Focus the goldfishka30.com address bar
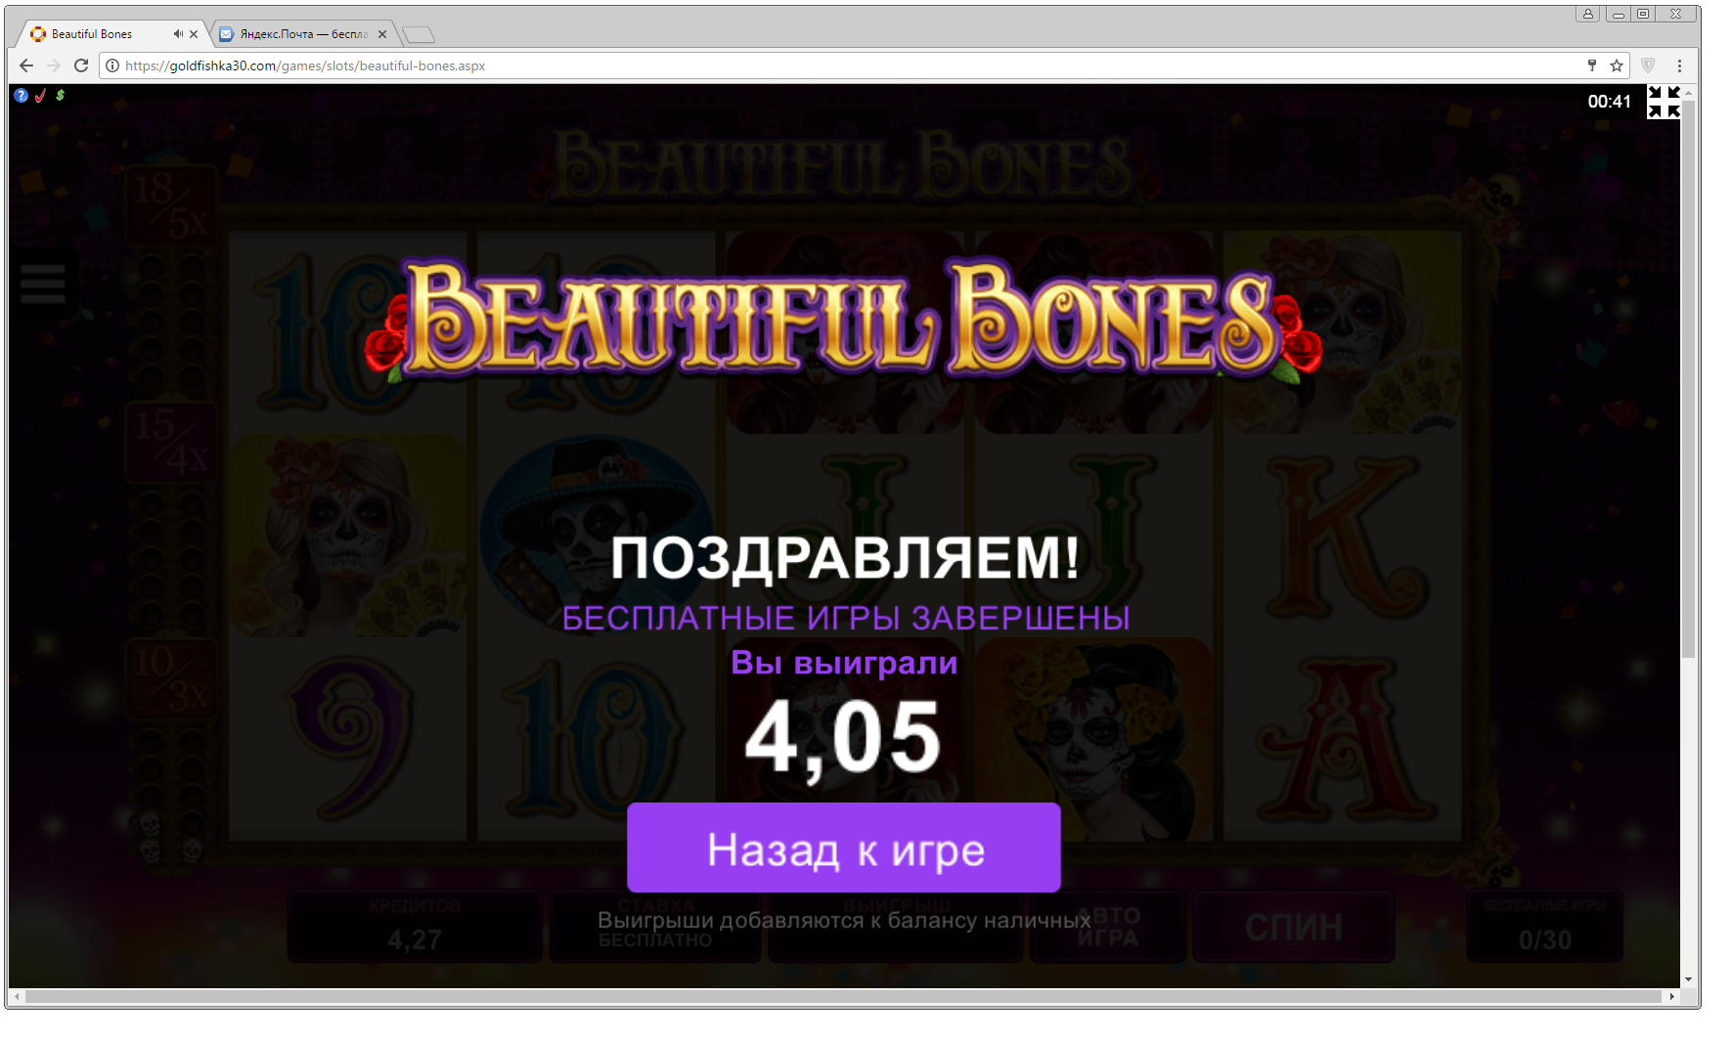This screenshot has width=1733, height=1041. pyautogui.click(x=841, y=65)
